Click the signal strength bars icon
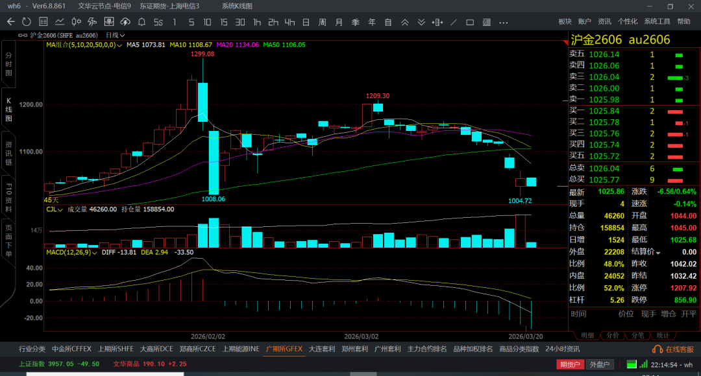Viewport: 701px width, 376px height. point(644,364)
